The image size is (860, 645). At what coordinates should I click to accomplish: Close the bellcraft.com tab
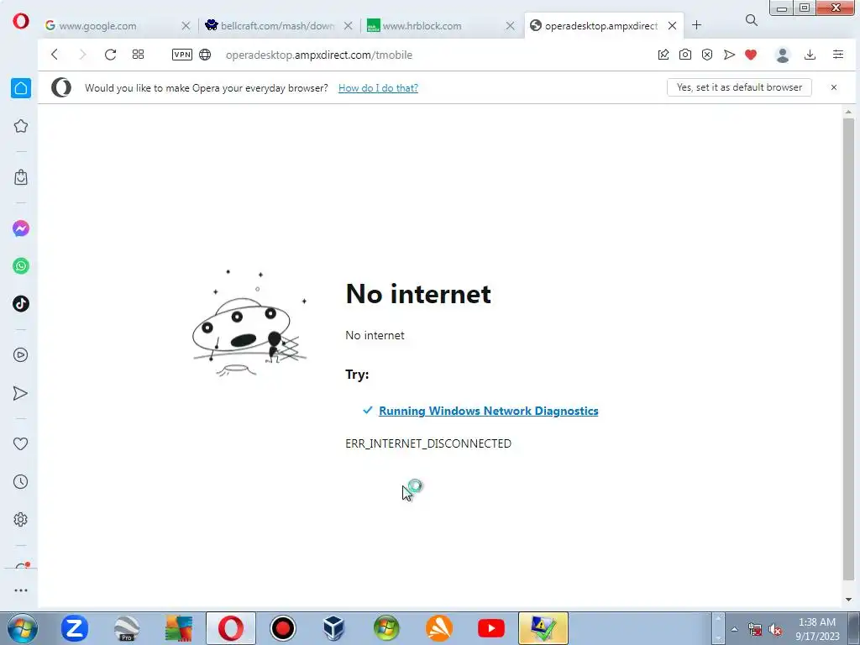tap(349, 26)
